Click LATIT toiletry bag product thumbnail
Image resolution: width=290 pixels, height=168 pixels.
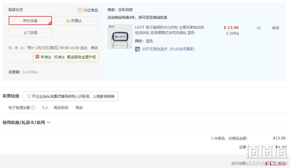pyautogui.click(x=120, y=37)
